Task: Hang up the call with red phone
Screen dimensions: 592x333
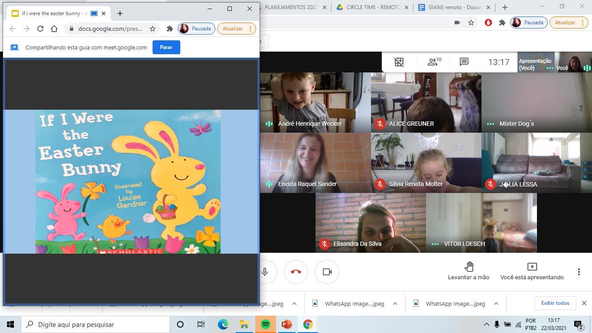Action: (x=296, y=272)
